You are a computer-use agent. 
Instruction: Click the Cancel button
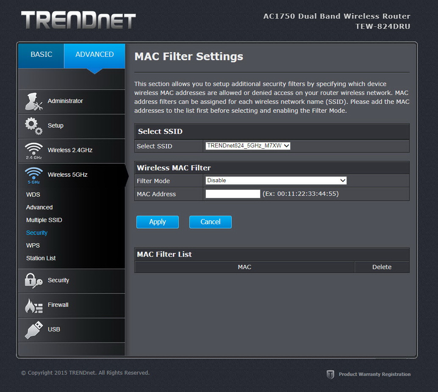(x=211, y=222)
